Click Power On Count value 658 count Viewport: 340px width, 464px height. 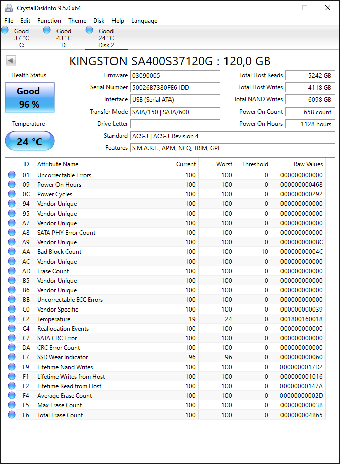point(310,112)
